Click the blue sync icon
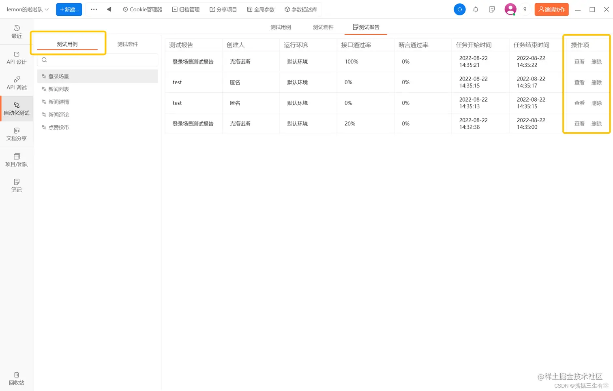This screenshot has width=613, height=391. click(x=459, y=9)
